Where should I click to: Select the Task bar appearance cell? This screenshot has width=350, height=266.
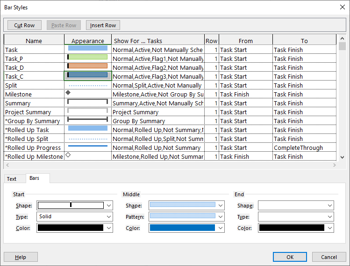[x=88, y=49]
